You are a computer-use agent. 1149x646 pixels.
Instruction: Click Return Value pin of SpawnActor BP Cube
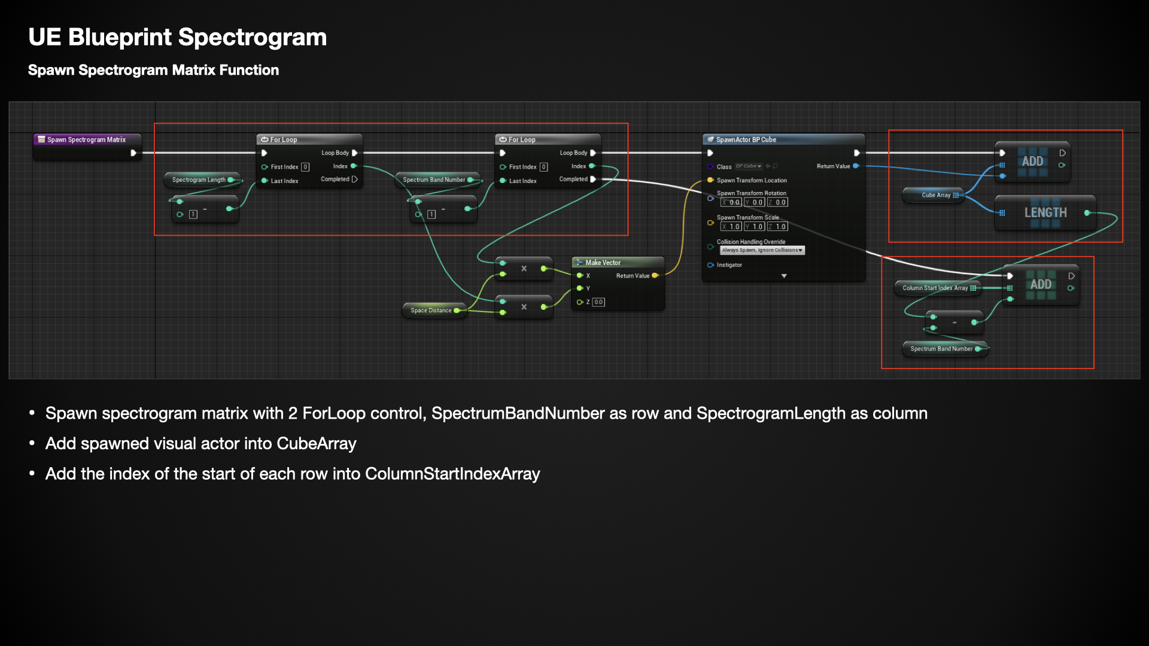click(x=856, y=166)
